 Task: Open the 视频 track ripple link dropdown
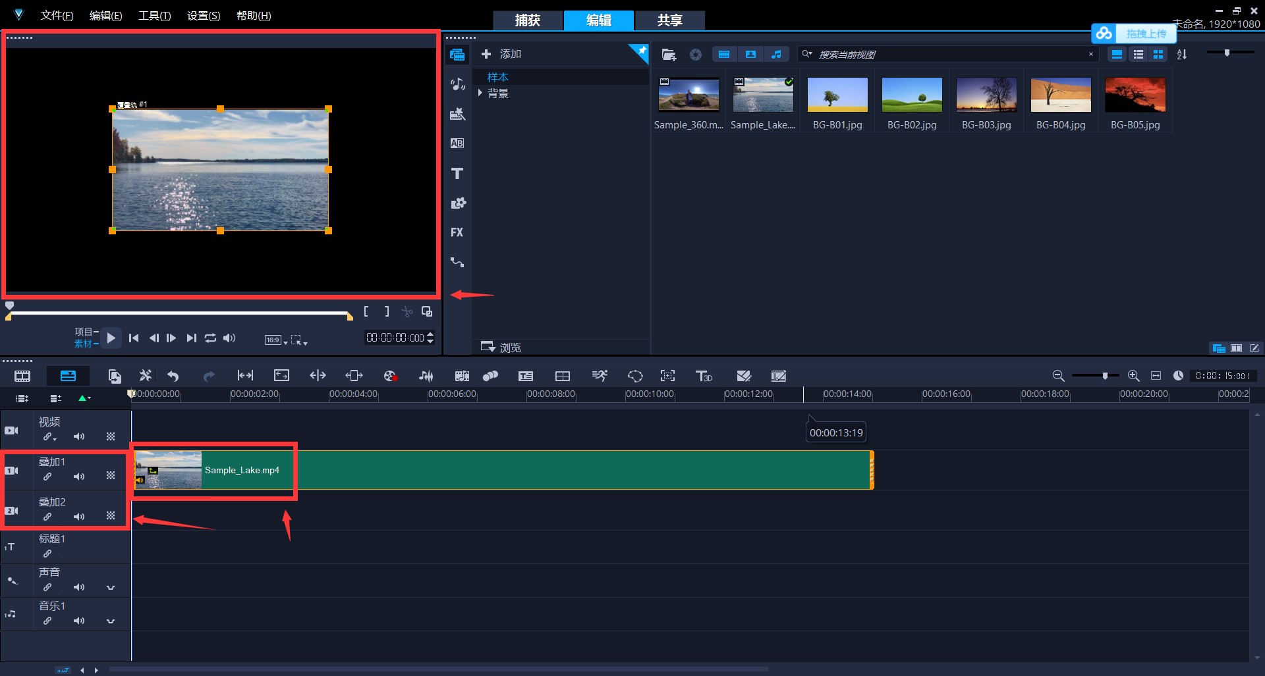(x=49, y=436)
